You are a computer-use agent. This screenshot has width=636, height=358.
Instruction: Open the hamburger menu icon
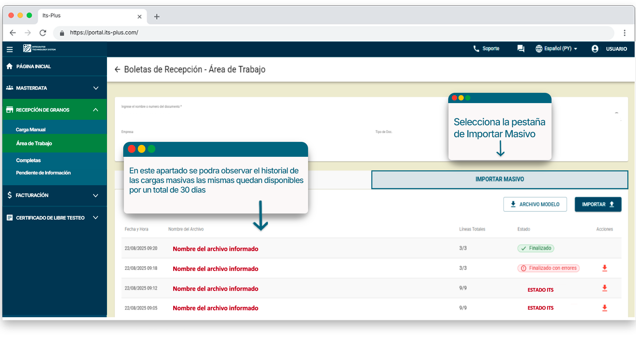(10, 49)
